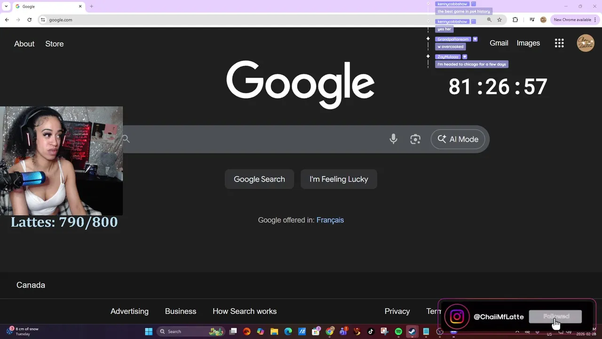The image size is (602, 339).
Task: Open the Business footer link
Action: tap(181, 311)
